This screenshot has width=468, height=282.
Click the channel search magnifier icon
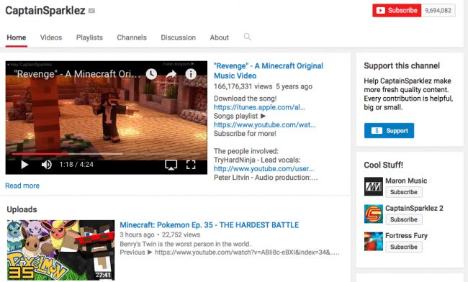pyautogui.click(x=247, y=37)
